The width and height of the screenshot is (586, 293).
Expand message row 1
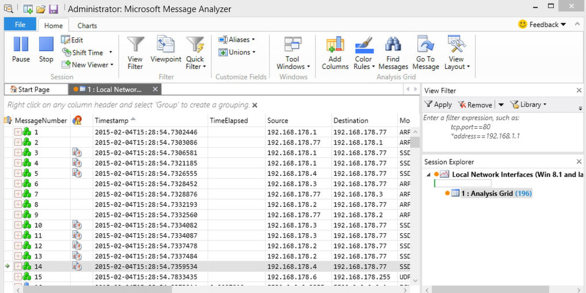tap(18, 132)
